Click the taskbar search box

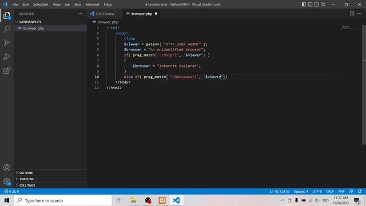tap(63, 200)
